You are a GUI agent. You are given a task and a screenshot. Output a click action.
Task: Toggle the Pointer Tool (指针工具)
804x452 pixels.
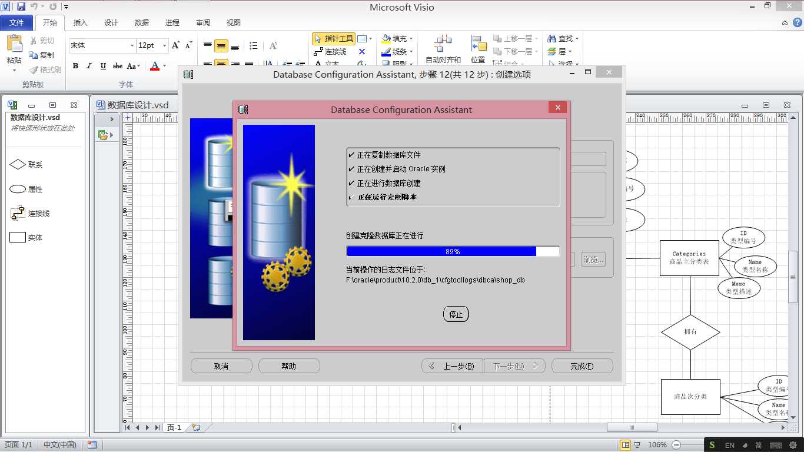334,39
